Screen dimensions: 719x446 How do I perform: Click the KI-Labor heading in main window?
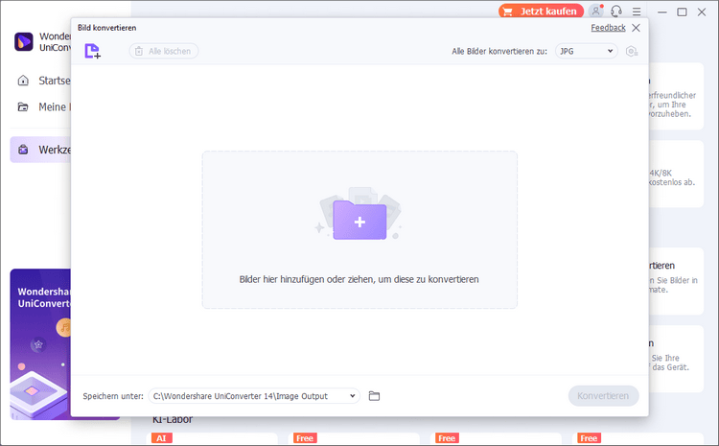click(173, 420)
